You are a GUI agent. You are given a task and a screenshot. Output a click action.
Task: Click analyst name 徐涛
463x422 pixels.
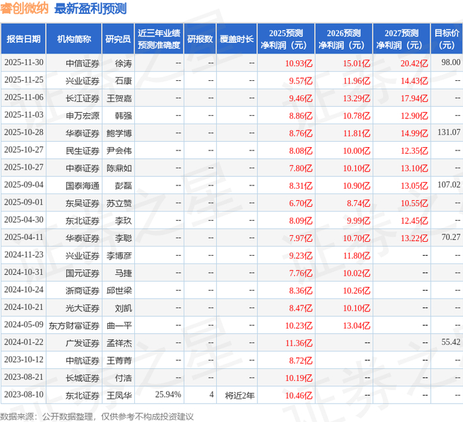[x=123, y=64]
